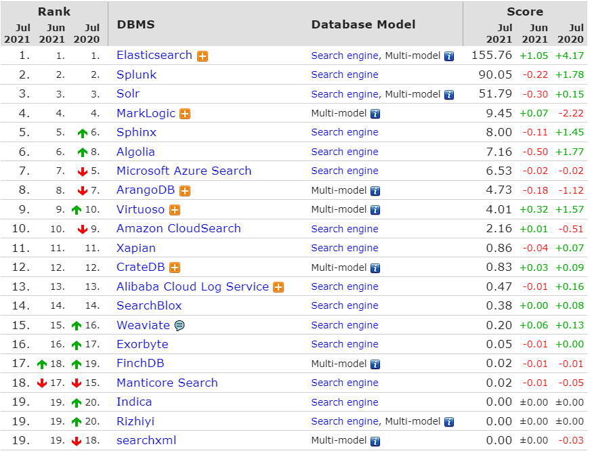Click the DBMS column header
This screenshot has height=451, width=590.
[136, 24]
